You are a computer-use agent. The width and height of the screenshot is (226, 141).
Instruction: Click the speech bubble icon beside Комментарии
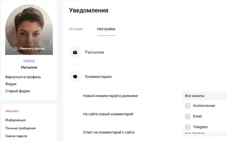pyautogui.click(x=75, y=77)
